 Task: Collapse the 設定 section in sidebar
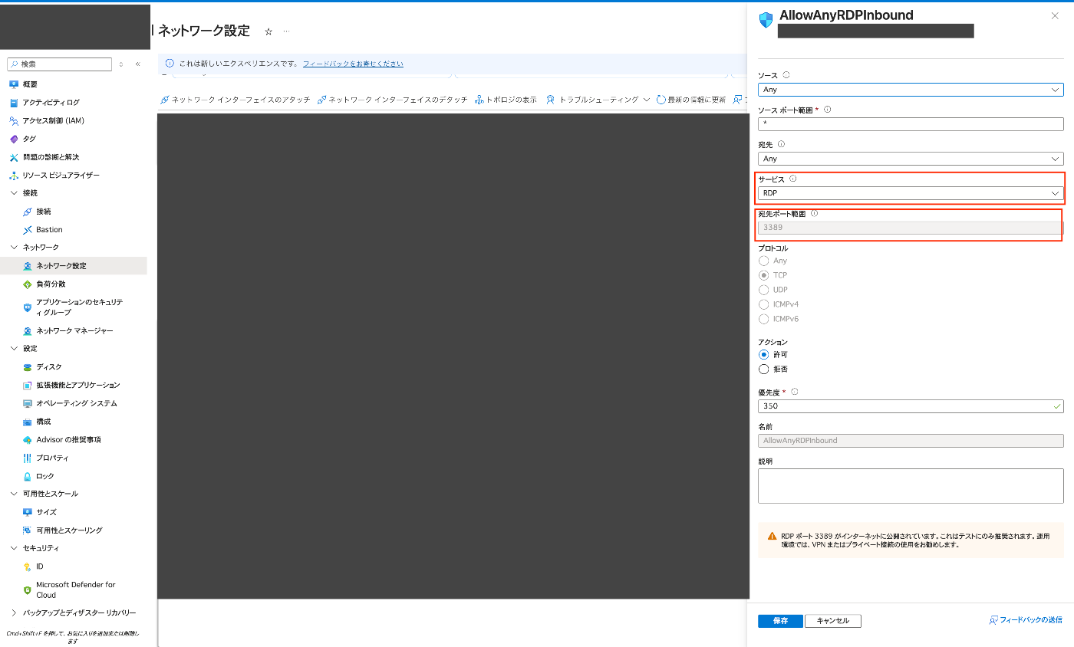14,349
